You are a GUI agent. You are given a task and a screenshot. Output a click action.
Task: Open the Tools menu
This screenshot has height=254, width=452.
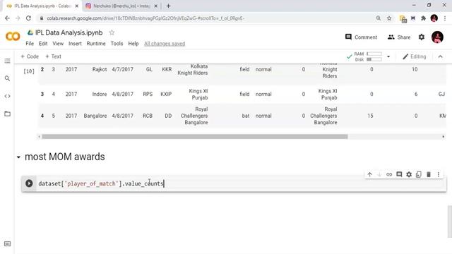click(x=117, y=44)
